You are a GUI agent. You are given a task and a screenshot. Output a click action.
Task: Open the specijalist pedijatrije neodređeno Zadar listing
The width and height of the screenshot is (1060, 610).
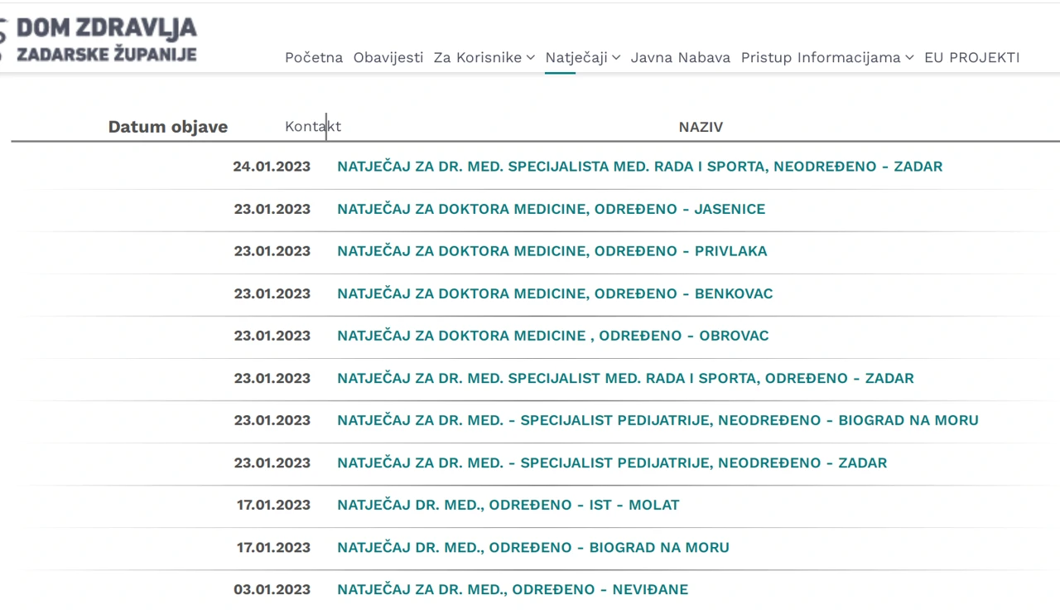pyautogui.click(x=612, y=462)
